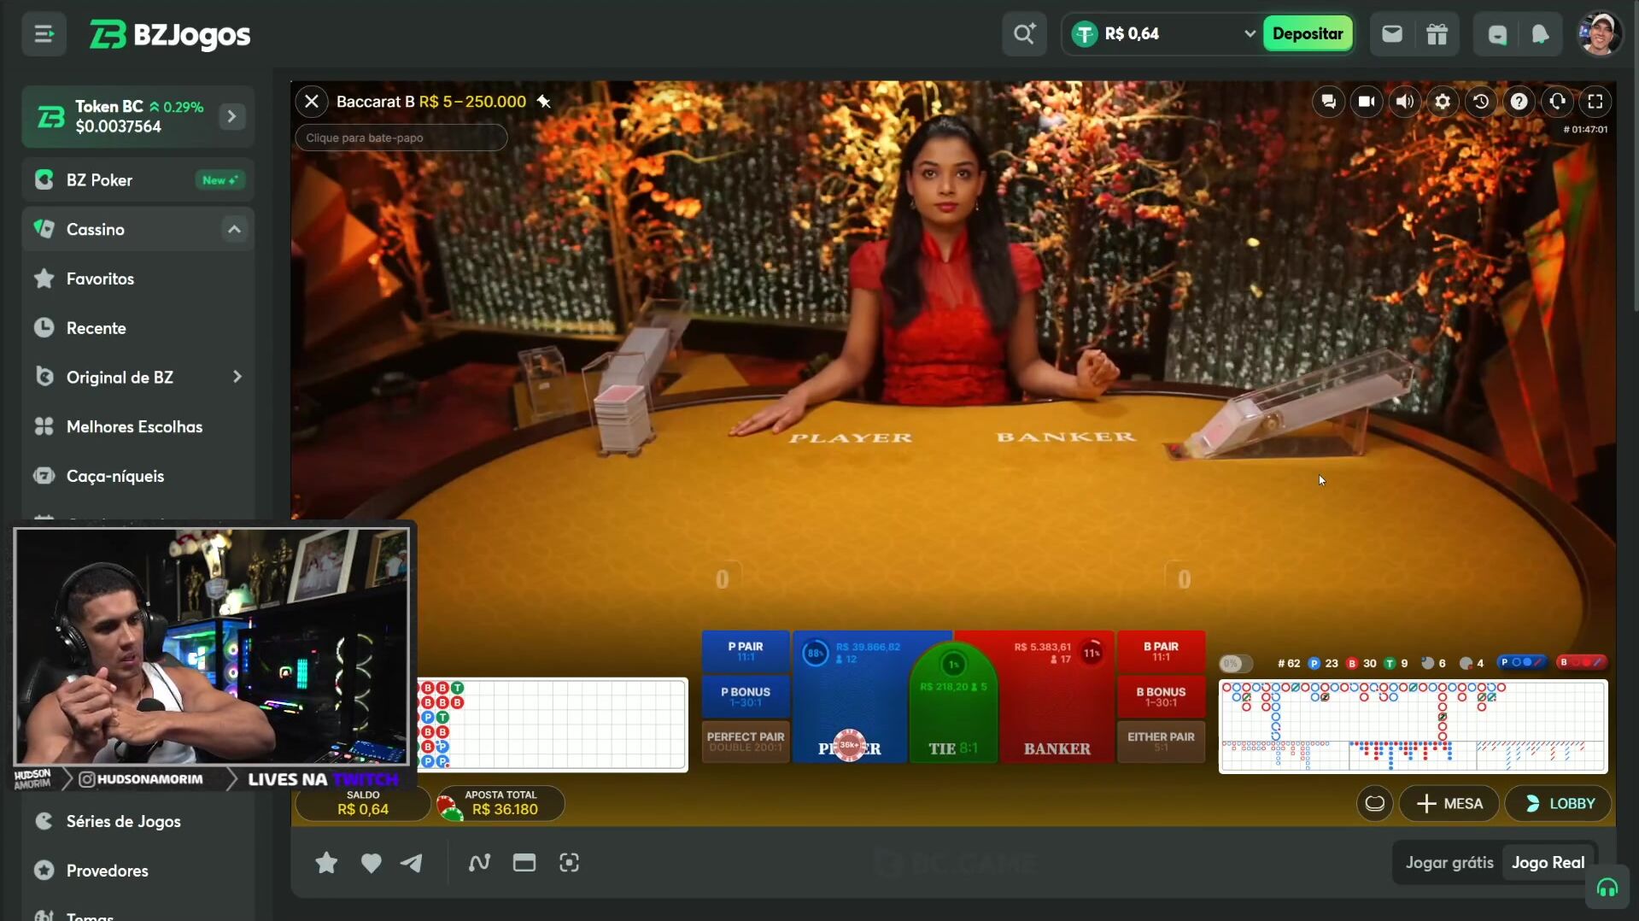Click the refresh sync icon in game

[1557, 102]
